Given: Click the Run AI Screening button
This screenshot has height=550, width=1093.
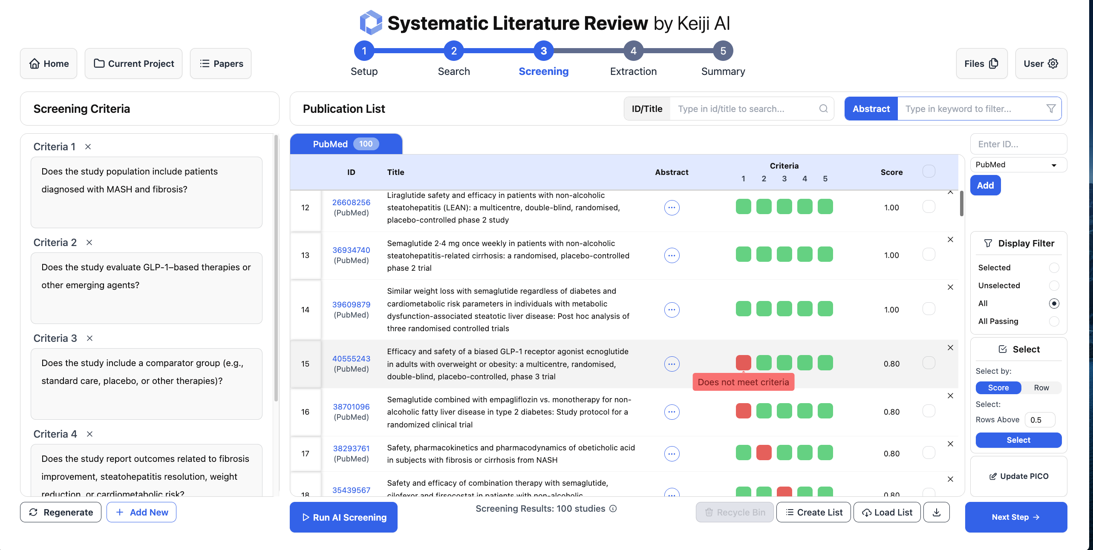Looking at the screenshot, I should [343, 517].
